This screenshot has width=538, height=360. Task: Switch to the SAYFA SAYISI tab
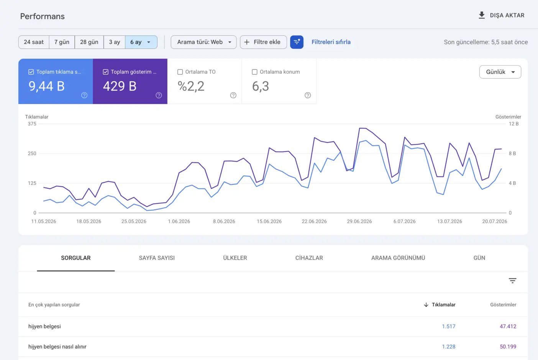coord(157,258)
